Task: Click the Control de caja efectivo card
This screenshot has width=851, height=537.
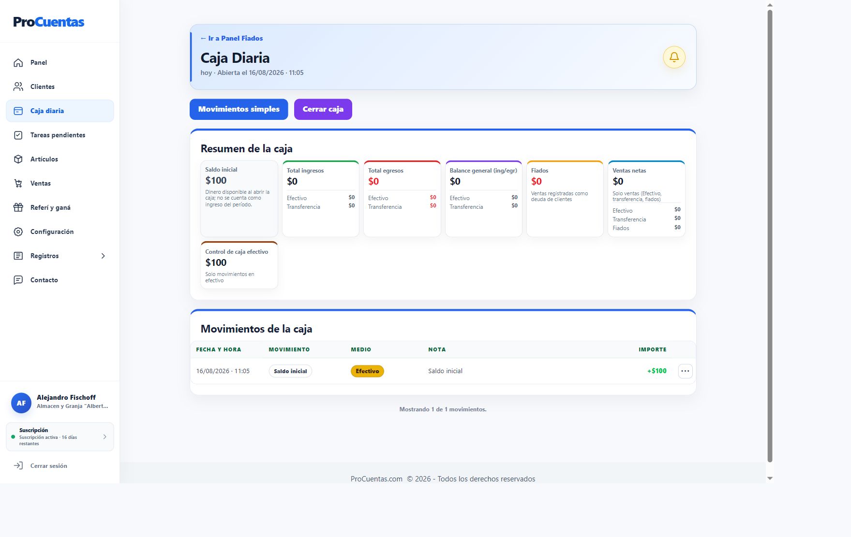Action: (x=239, y=265)
